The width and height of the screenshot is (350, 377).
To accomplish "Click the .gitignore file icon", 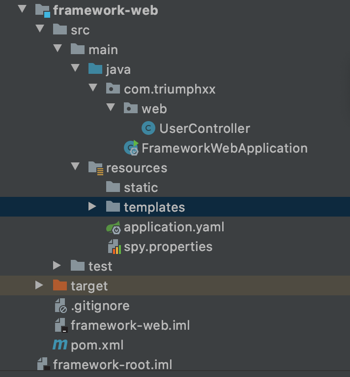I will tap(60, 306).
